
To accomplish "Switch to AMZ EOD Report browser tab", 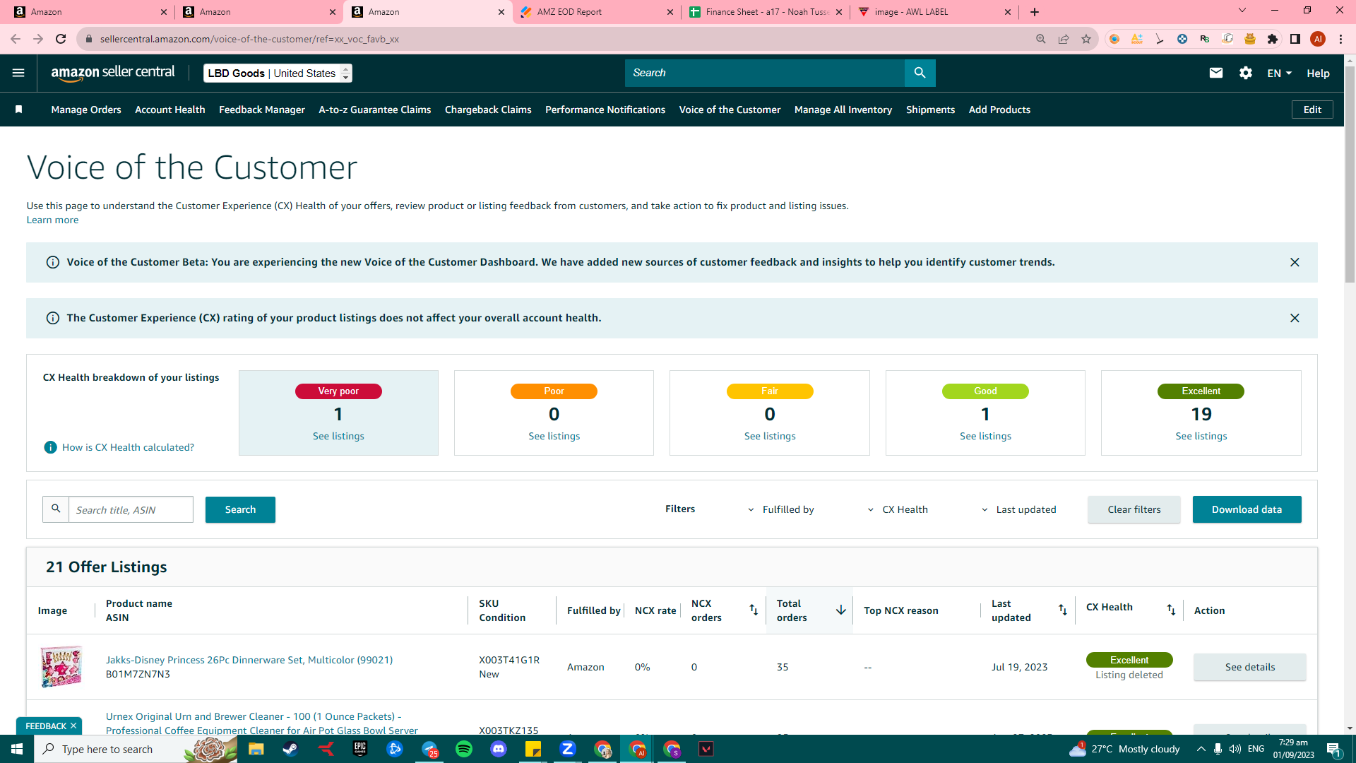I will (x=597, y=12).
